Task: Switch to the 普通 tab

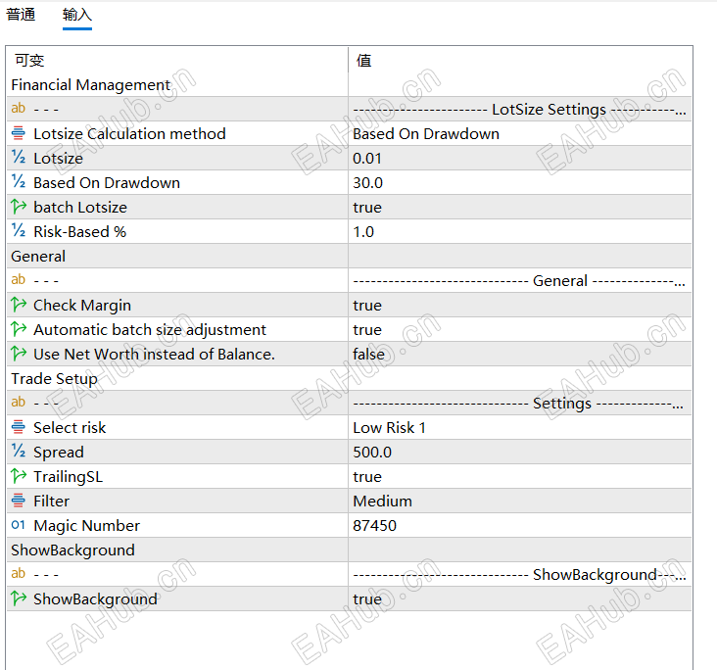Action: coord(21,15)
